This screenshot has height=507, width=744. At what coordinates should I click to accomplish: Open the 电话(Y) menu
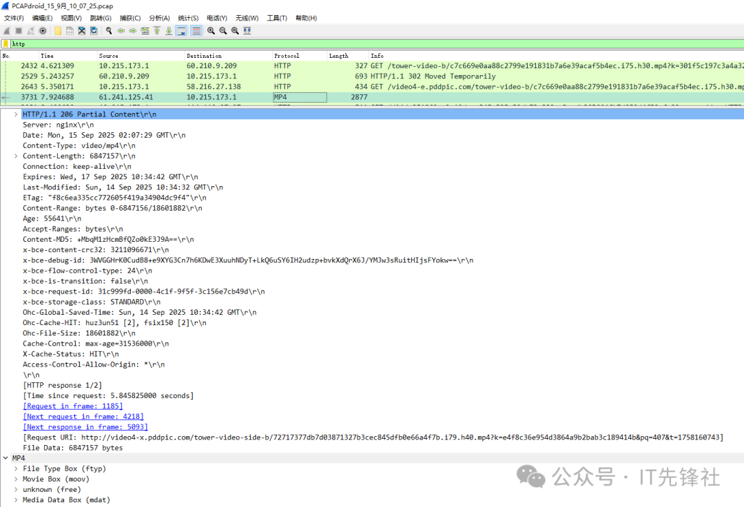click(x=217, y=18)
